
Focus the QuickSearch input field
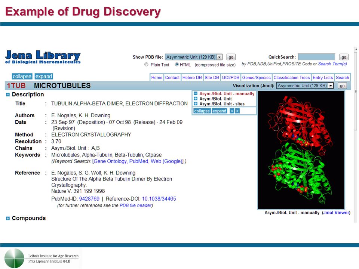pyautogui.click(x=316, y=57)
